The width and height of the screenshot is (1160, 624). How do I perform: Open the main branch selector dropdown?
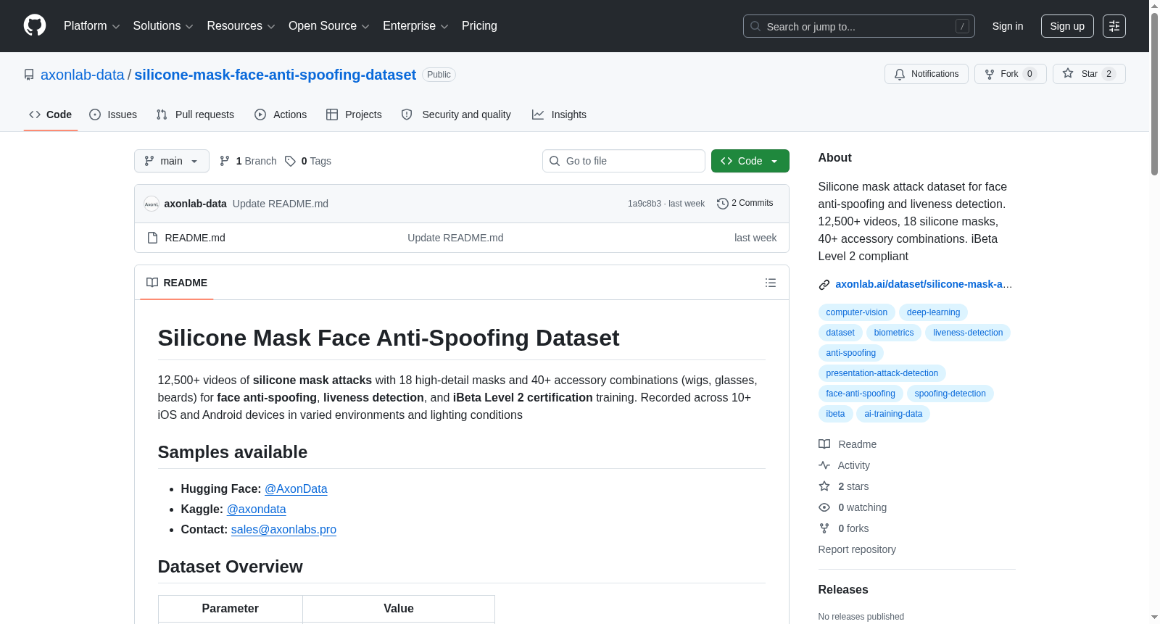pos(172,161)
